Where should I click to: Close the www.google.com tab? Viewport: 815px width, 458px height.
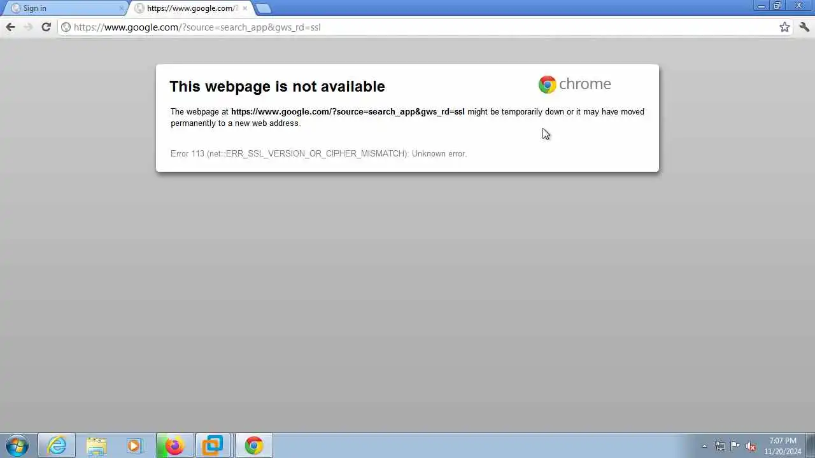click(x=244, y=8)
